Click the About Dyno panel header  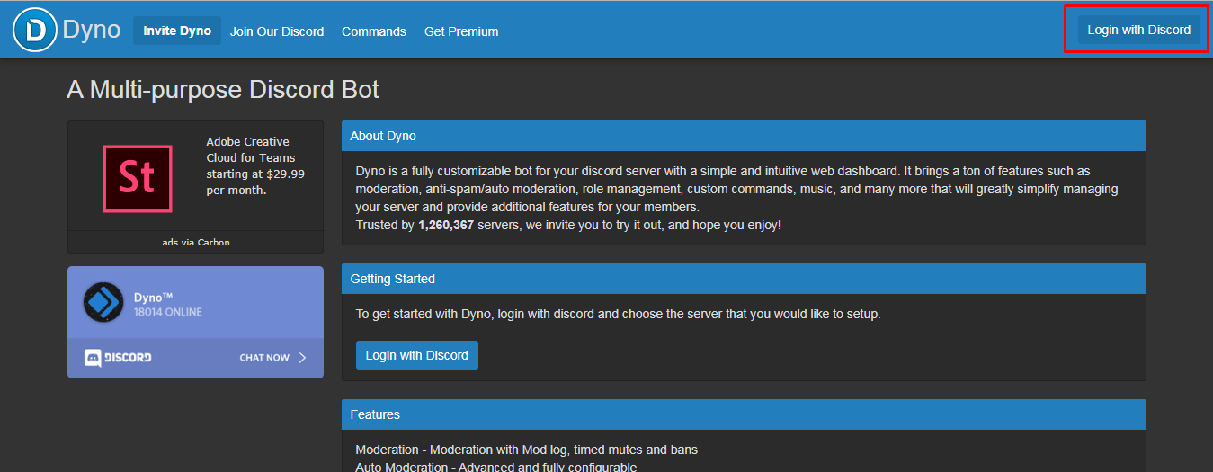click(x=744, y=136)
